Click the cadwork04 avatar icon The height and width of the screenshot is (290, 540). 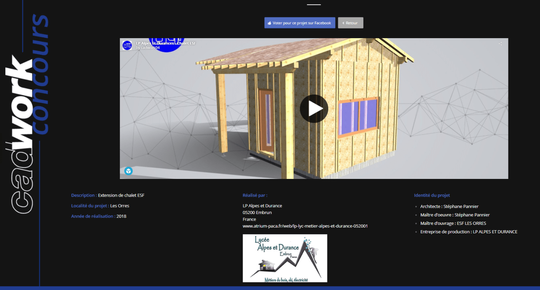point(127,46)
